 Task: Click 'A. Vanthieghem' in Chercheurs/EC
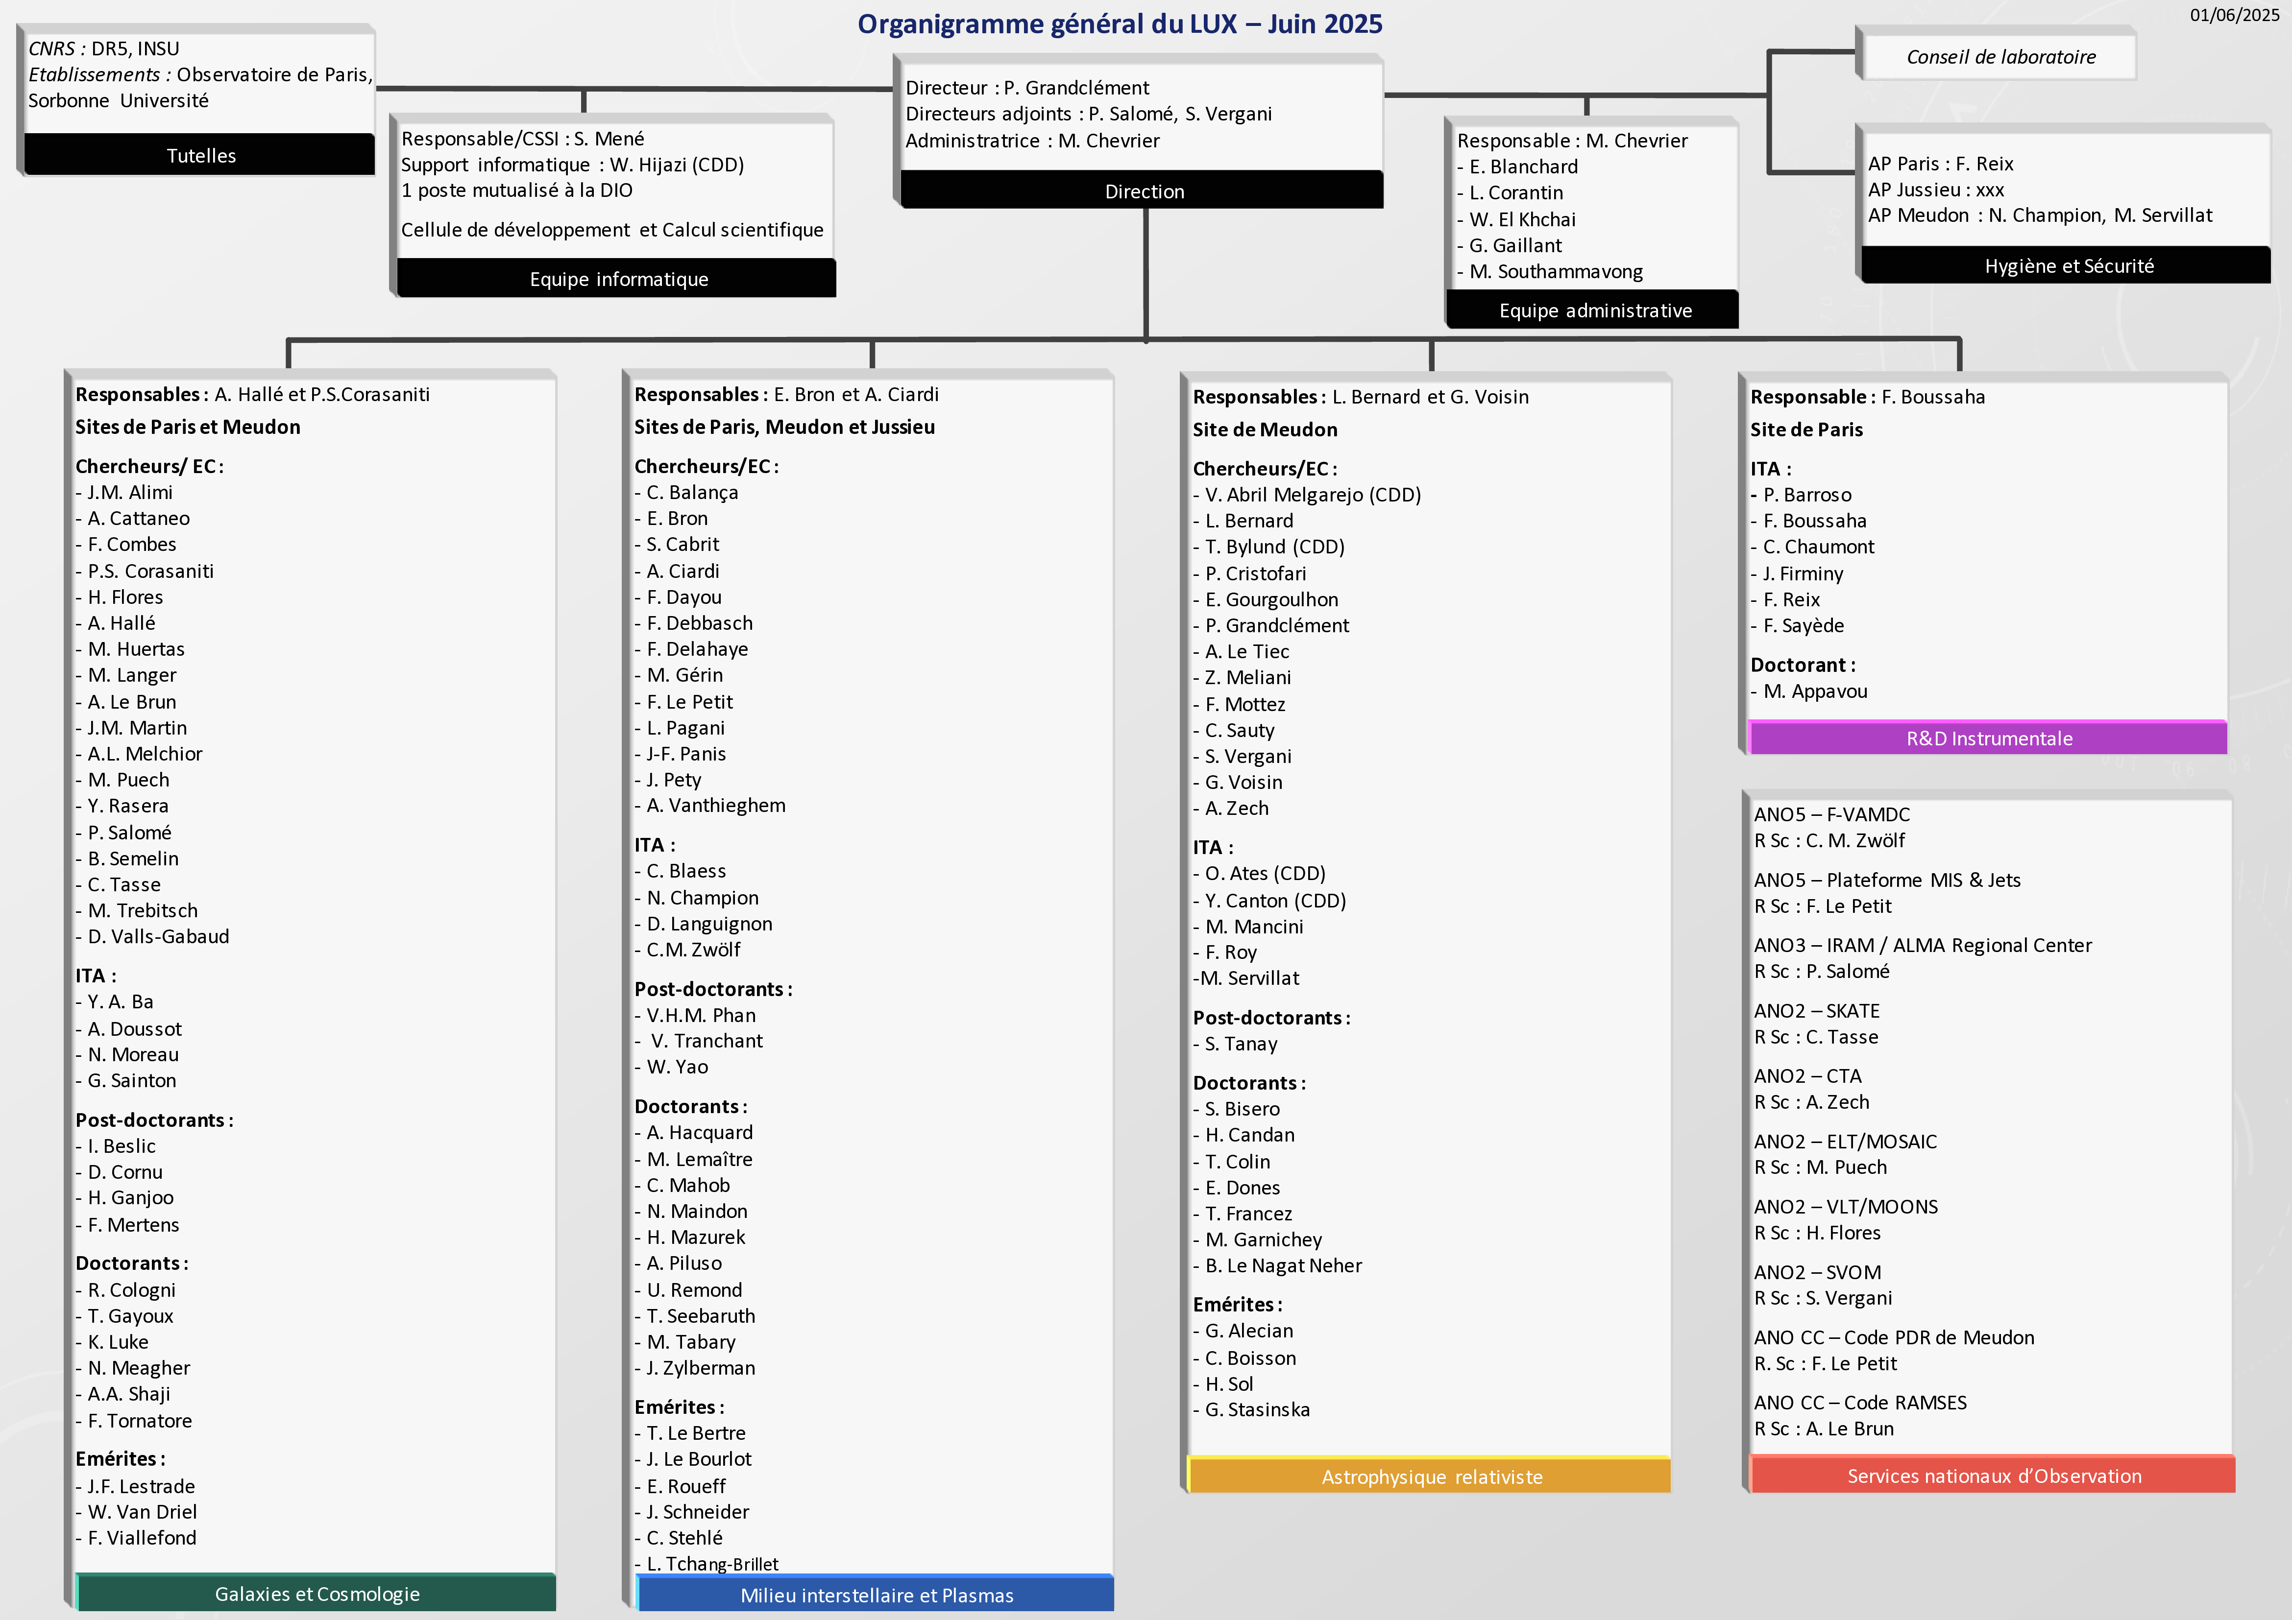tap(710, 805)
